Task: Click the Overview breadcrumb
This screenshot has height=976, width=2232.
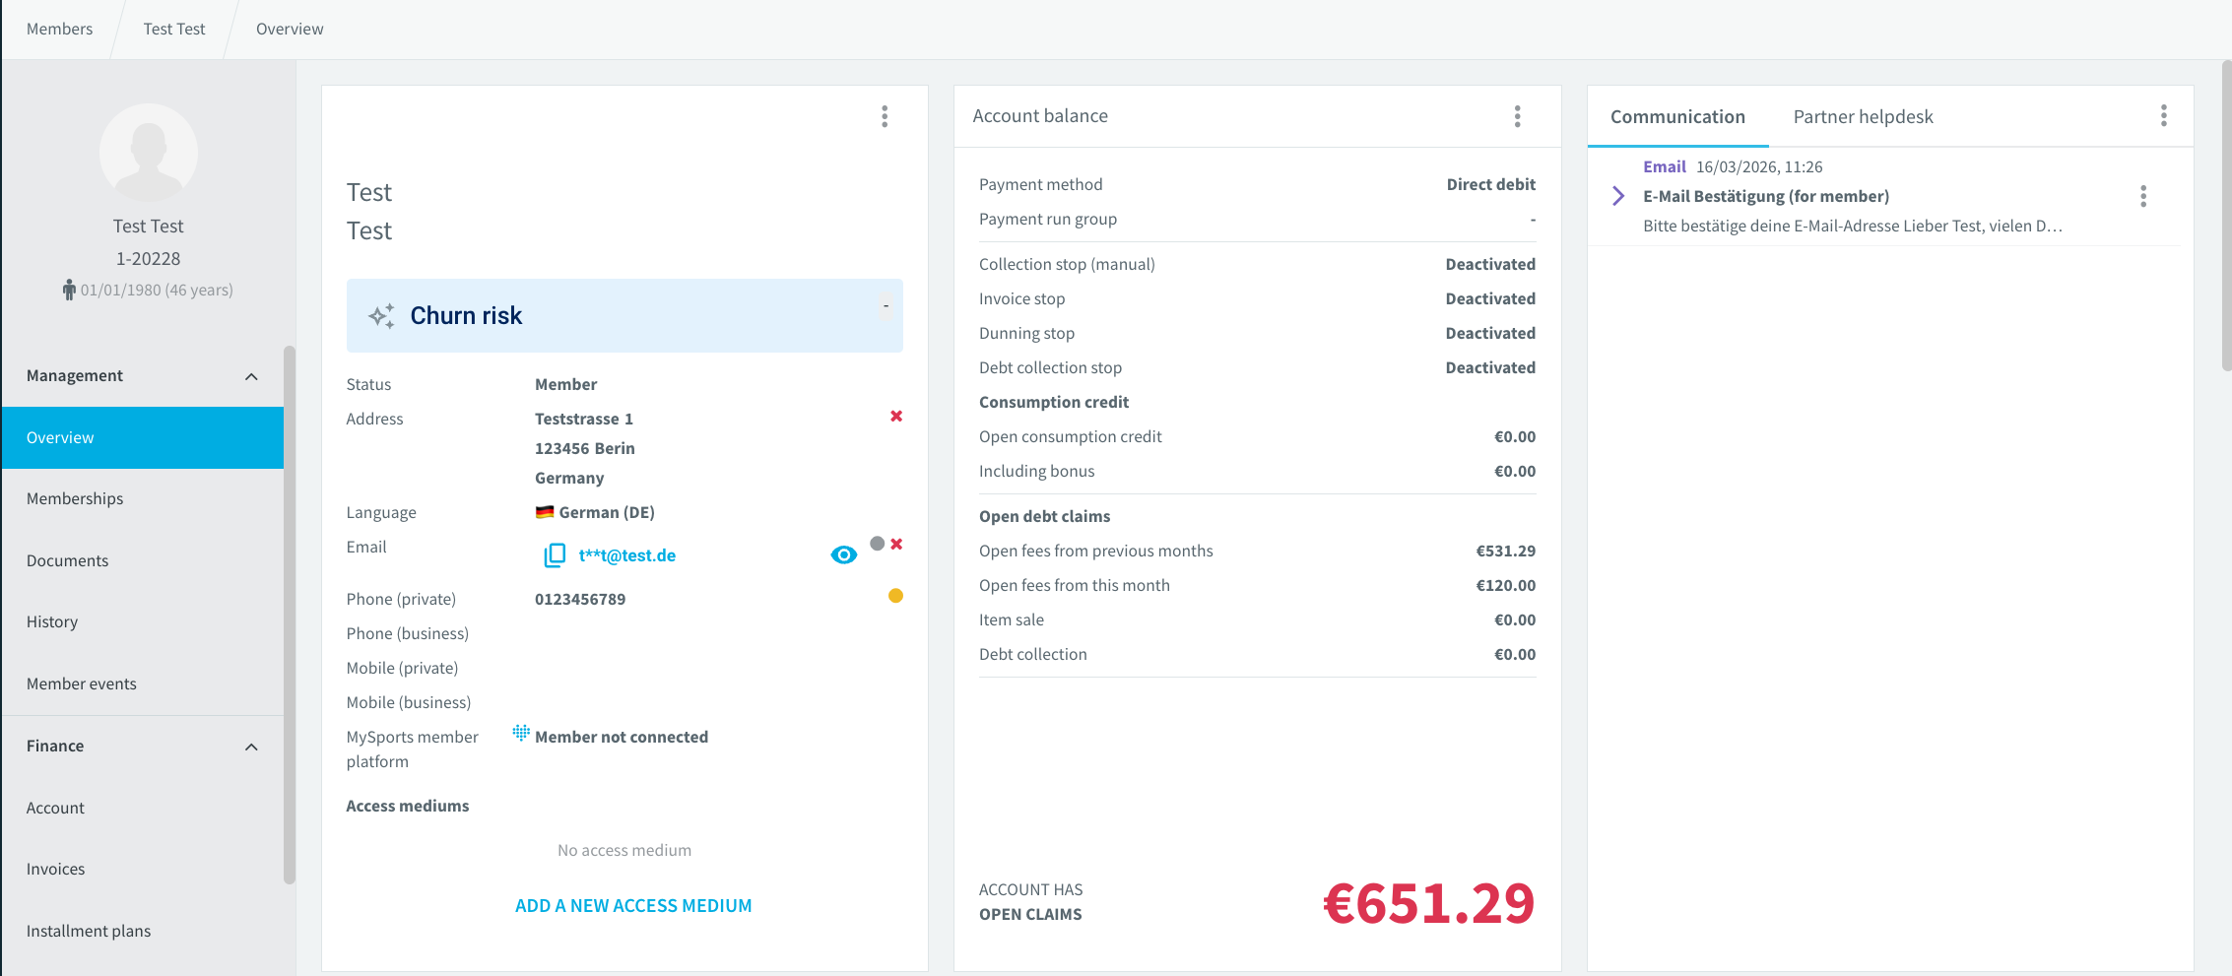Action: [x=290, y=29]
